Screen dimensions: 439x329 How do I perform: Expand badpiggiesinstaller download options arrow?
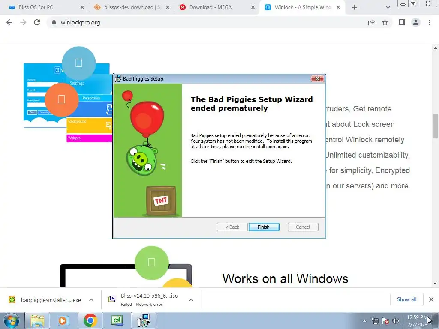pyautogui.click(x=91, y=300)
